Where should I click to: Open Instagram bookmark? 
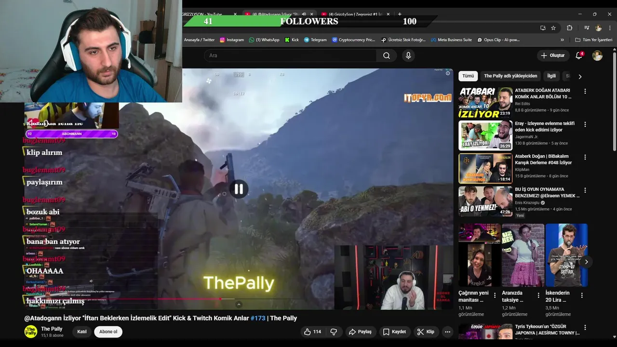[232, 40]
